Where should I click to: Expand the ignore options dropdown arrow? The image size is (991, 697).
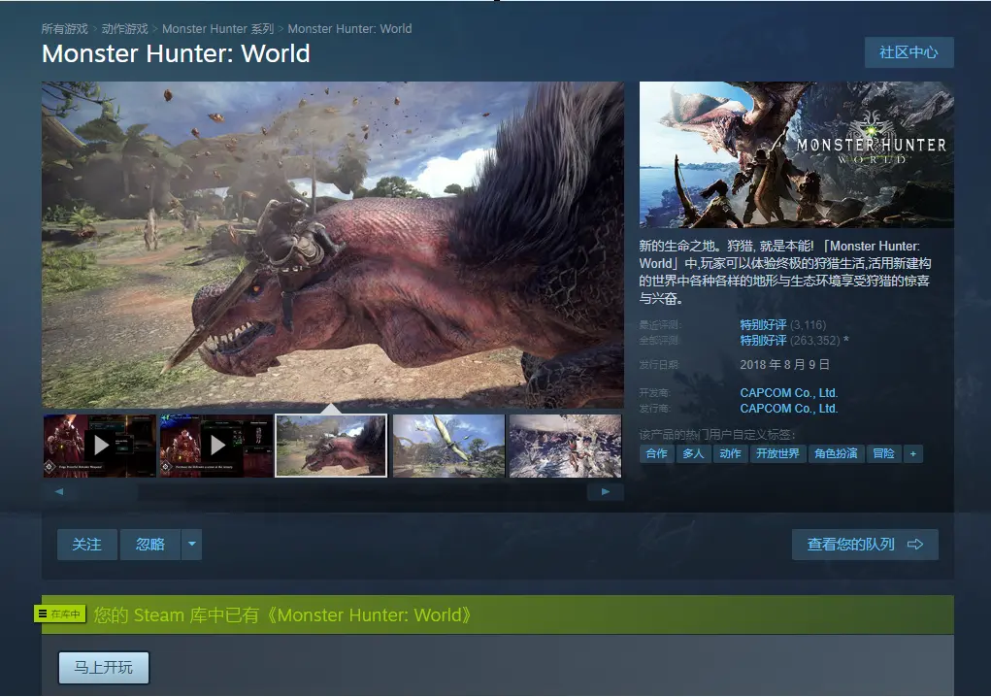pyautogui.click(x=192, y=545)
